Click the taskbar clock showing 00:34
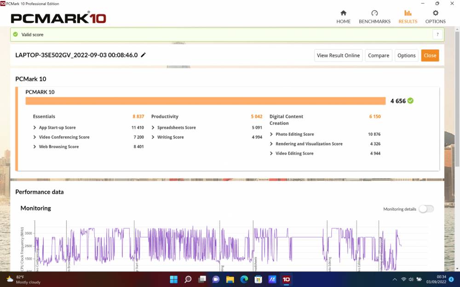 tap(436, 279)
